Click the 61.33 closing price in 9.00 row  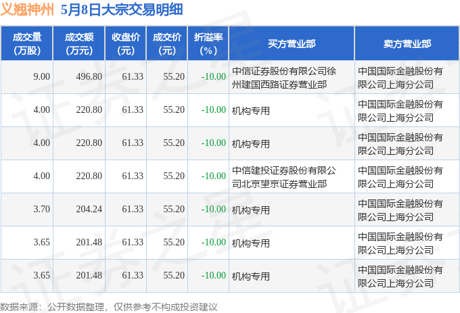(133, 77)
